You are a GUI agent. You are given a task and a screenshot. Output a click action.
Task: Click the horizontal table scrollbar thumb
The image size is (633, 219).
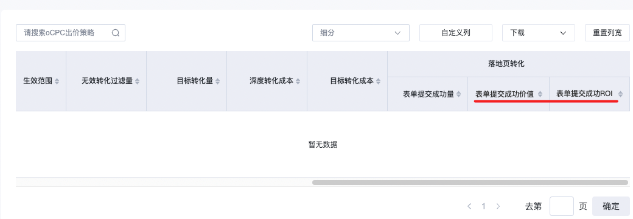[470, 182]
